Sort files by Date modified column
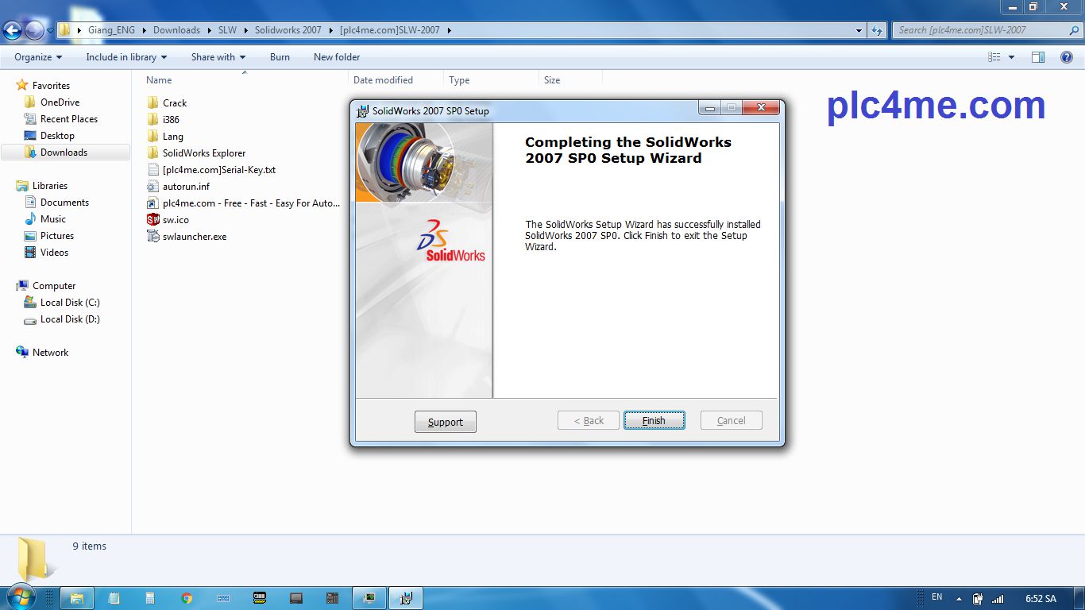Screen dimensions: 1085x610 point(383,80)
